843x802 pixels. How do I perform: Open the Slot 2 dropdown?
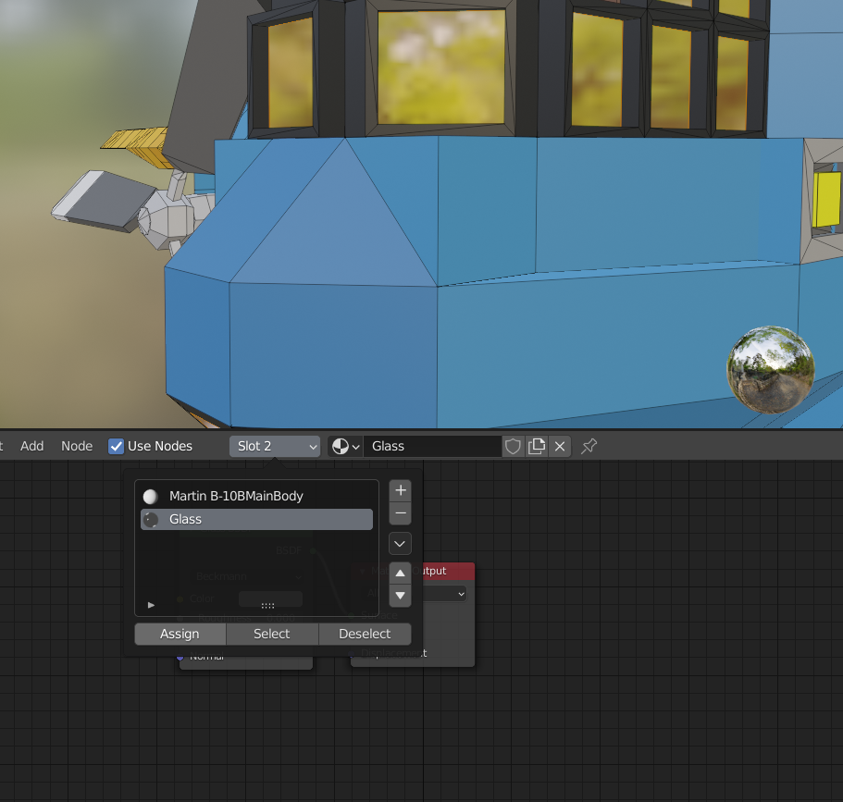[275, 446]
